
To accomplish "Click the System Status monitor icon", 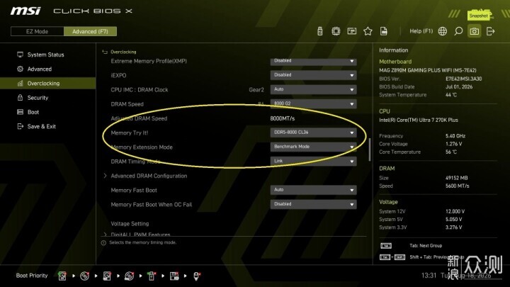I will click(20, 55).
